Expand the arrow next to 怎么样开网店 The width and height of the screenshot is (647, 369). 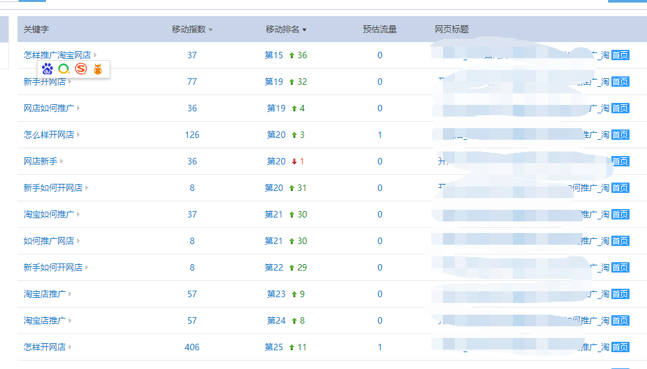click(x=78, y=135)
